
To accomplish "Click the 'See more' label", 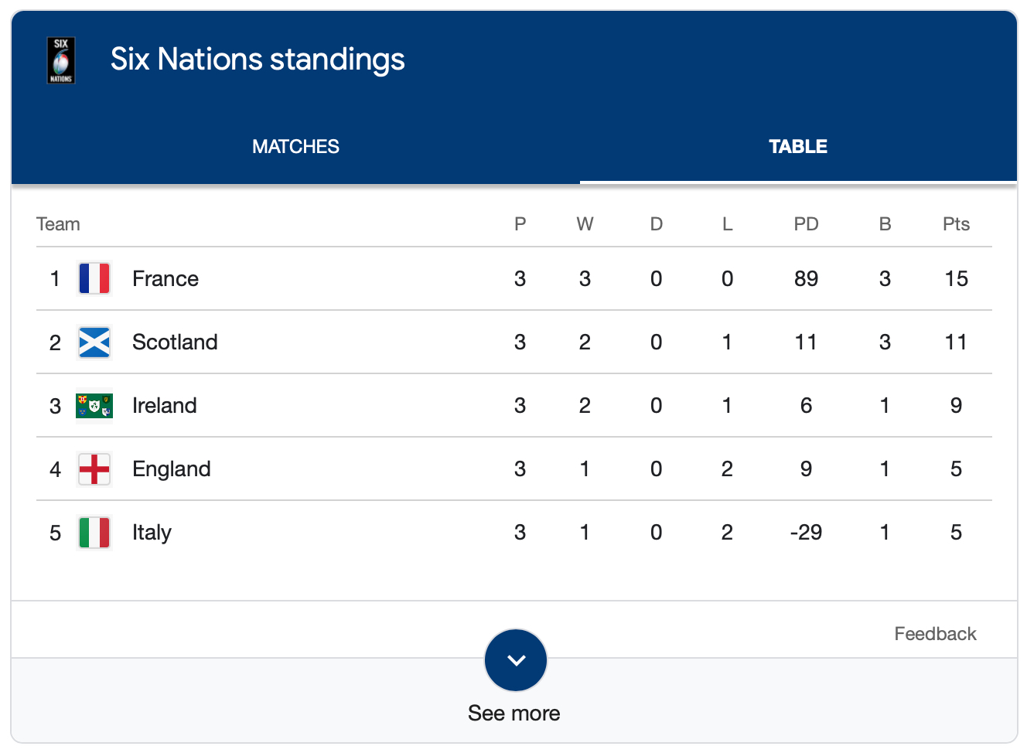I will click(x=514, y=713).
